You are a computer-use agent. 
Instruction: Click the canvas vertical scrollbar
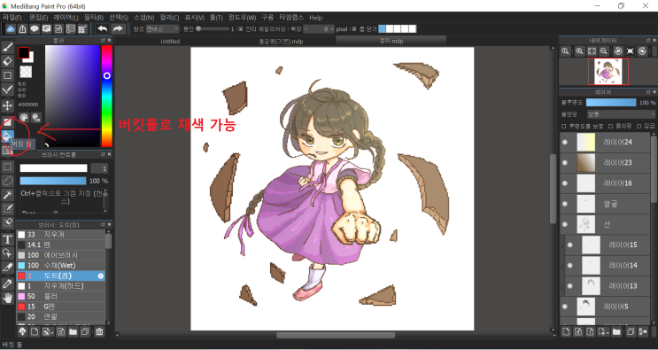click(553, 189)
